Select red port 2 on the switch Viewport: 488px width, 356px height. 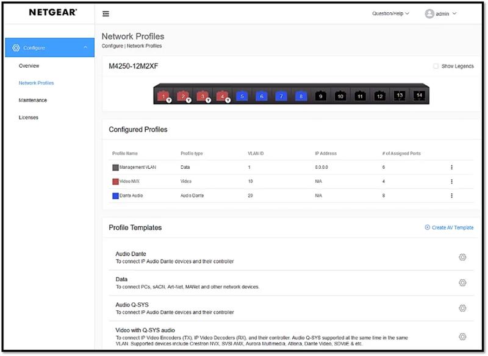(183, 96)
